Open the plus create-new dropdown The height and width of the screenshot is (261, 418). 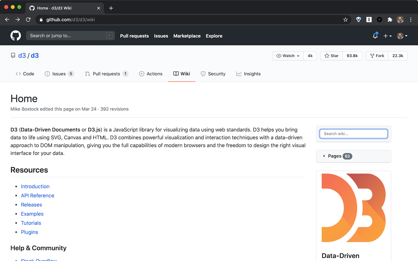pyautogui.click(x=387, y=36)
